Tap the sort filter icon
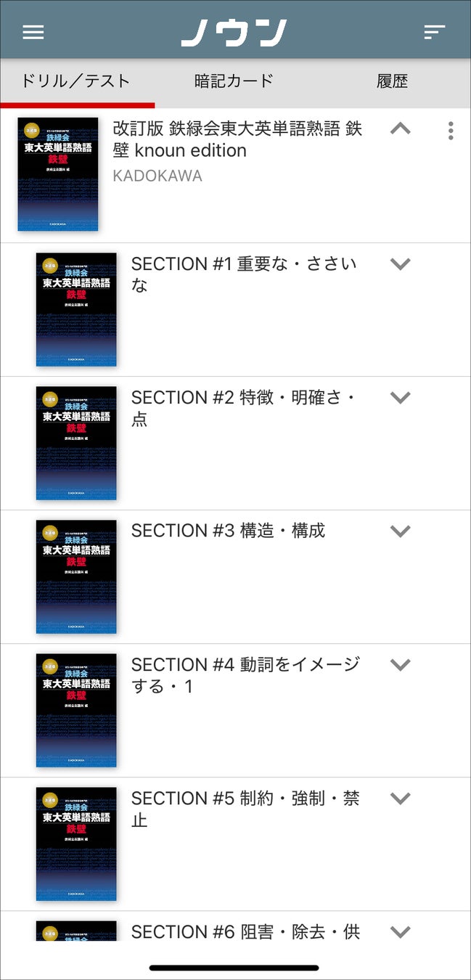 [434, 32]
